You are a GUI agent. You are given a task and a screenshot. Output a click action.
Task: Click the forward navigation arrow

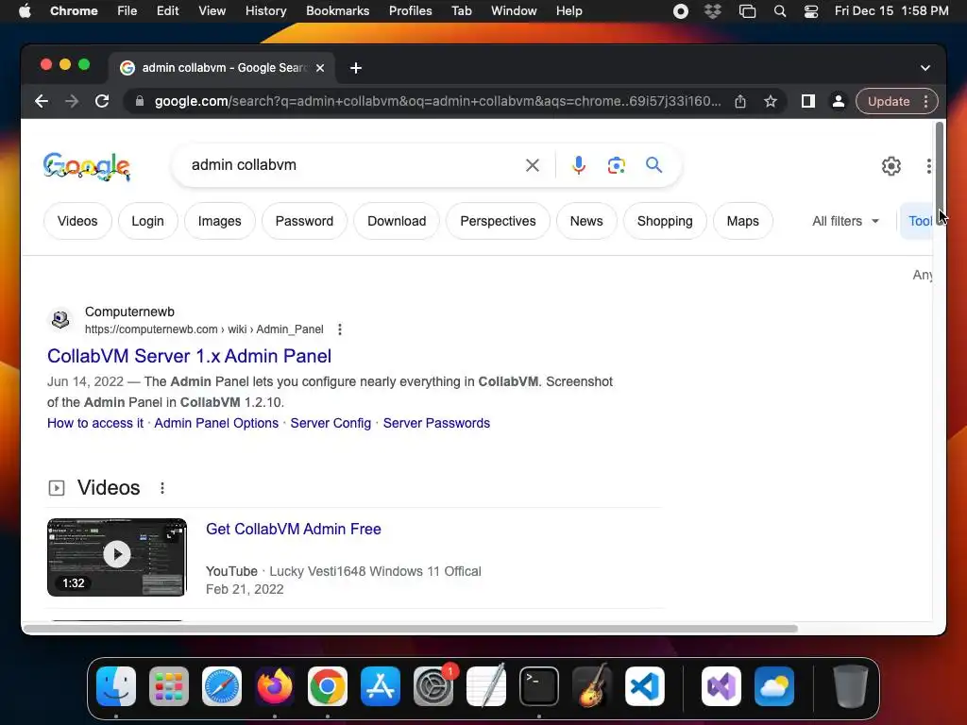72,101
